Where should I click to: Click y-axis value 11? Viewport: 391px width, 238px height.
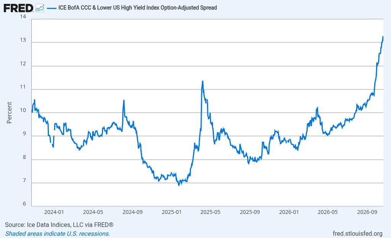(x=23, y=87)
